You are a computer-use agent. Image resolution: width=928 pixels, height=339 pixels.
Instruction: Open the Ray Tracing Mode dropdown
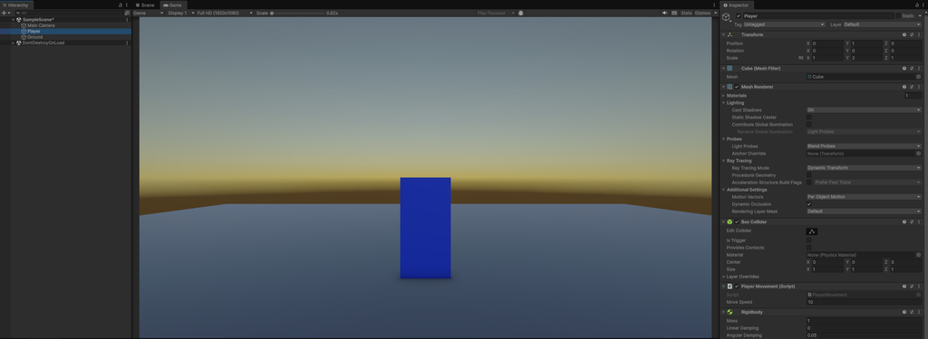864,168
